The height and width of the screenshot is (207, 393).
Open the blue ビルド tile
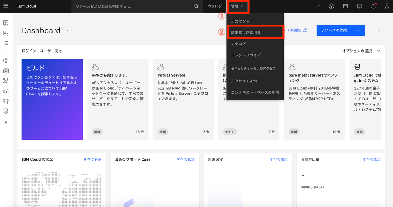pos(52,99)
